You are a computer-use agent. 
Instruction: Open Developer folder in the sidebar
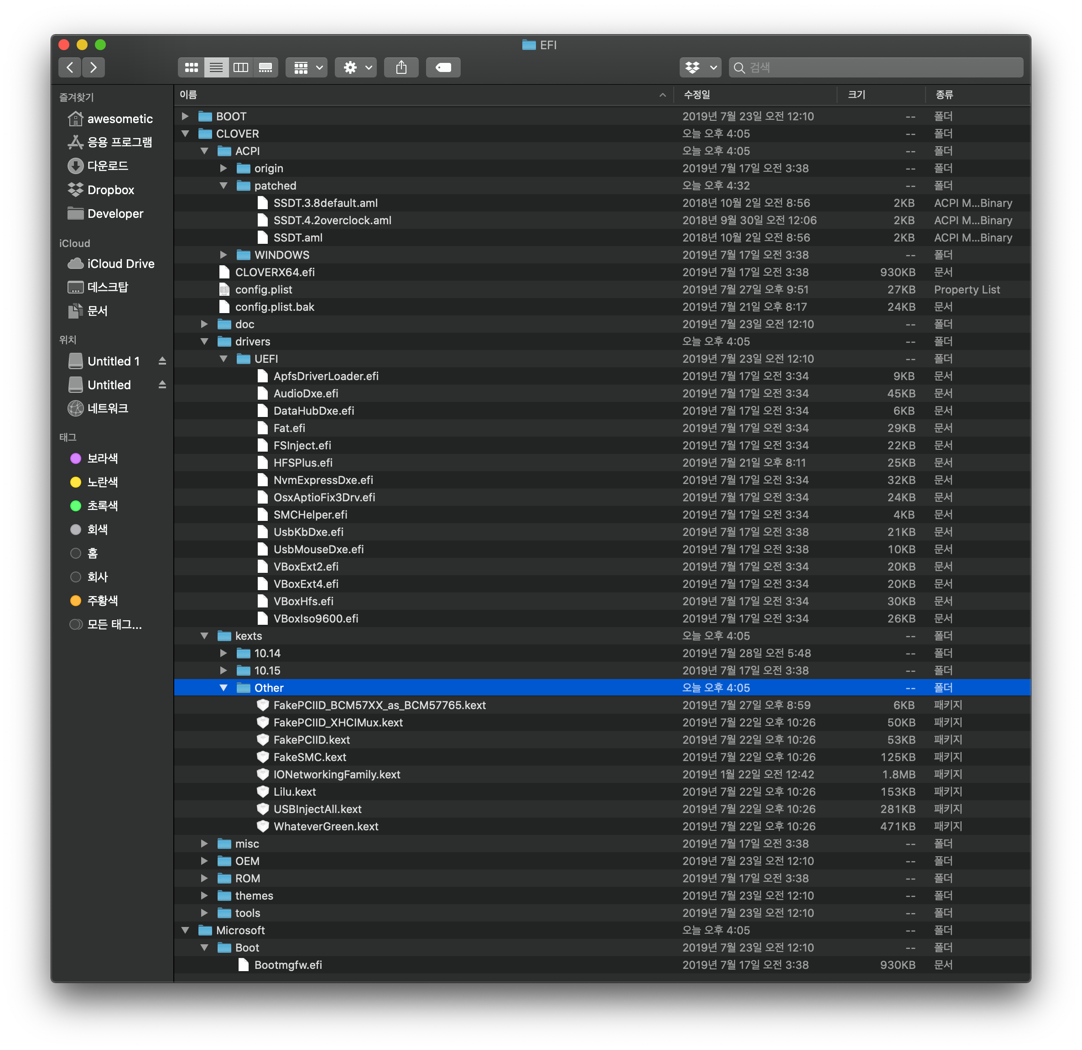(x=115, y=213)
